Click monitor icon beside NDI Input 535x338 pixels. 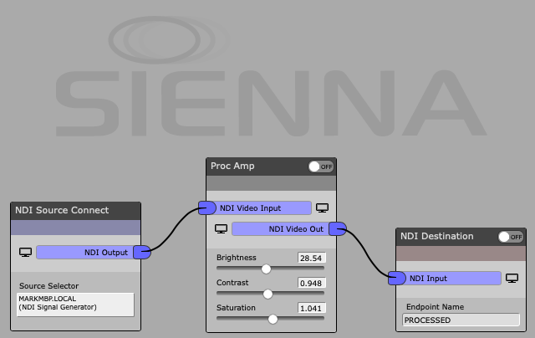coord(512,279)
